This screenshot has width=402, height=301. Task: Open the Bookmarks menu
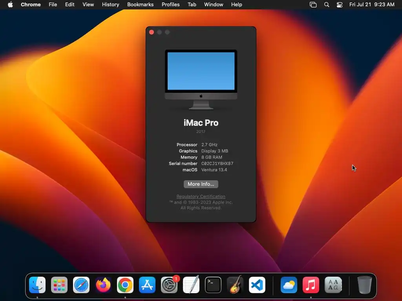(141, 5)
